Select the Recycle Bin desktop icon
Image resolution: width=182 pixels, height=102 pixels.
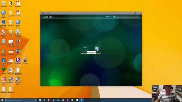click(x=3, y=4)
